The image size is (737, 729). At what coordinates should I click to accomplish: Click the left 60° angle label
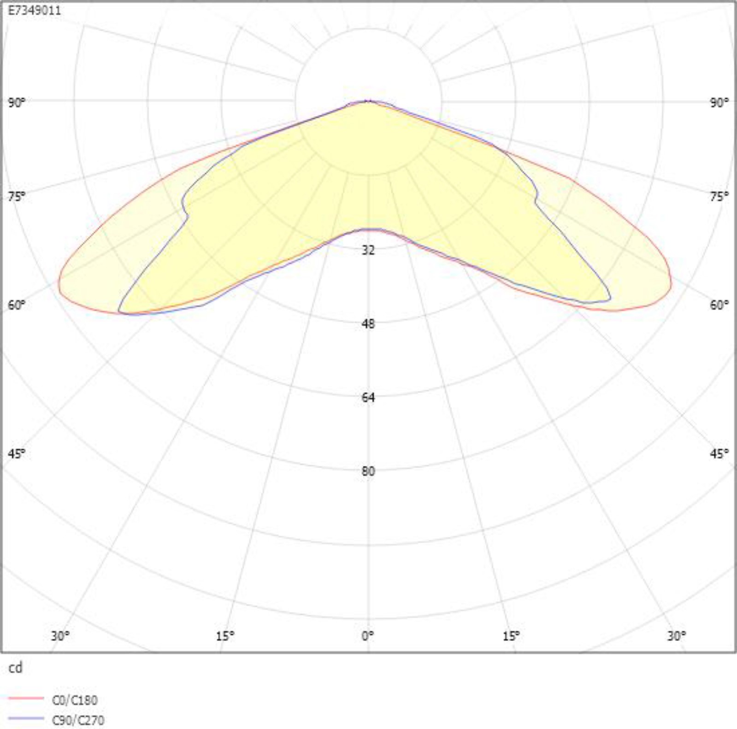click(x=17, y=305)
